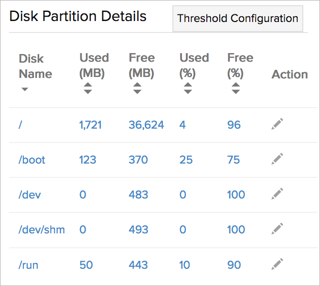Click the edit pencil for the / partition

point(277,124)
